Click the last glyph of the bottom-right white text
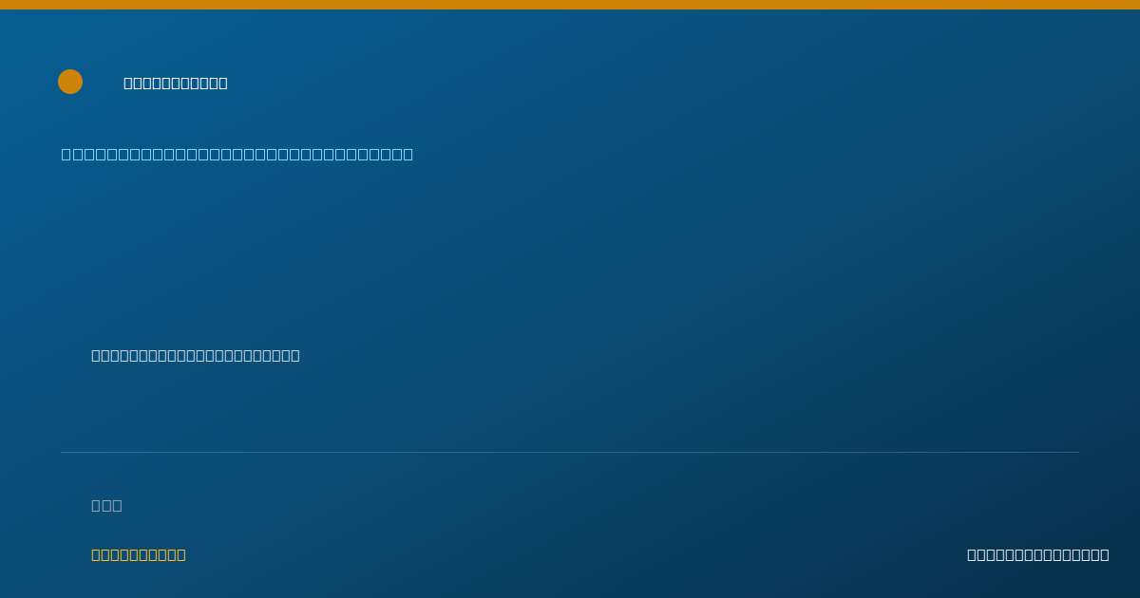The width and height of the screenshot is (1140, 598). click(x=1104, y=554)
